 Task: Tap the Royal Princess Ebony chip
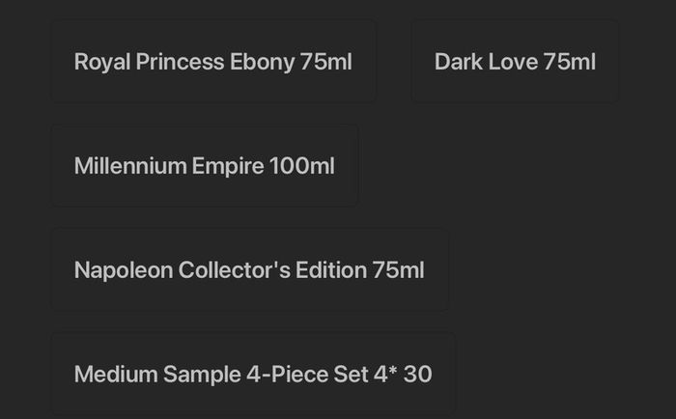(x=213, y=61)
